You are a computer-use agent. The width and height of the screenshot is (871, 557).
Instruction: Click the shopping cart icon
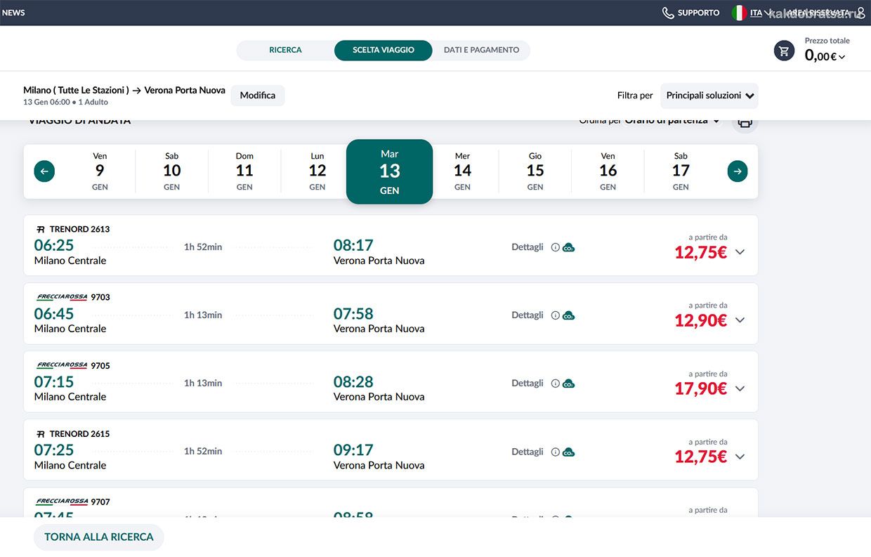tap(784, 51)
